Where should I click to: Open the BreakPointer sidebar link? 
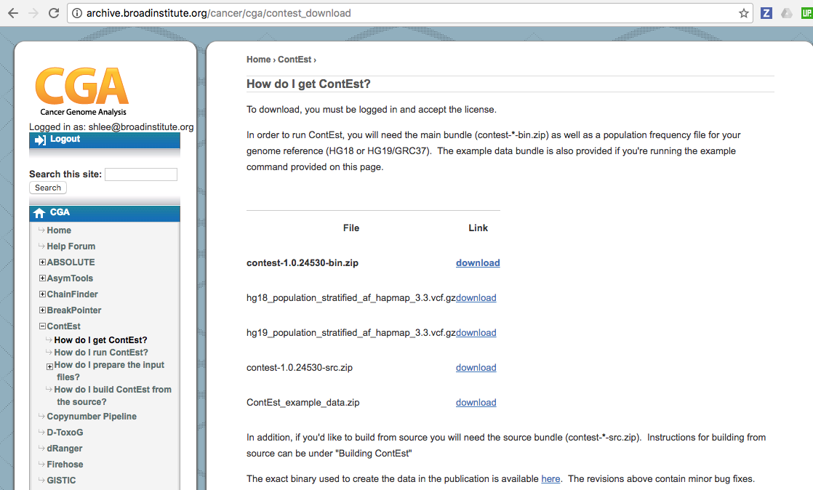tap(74, 310)
